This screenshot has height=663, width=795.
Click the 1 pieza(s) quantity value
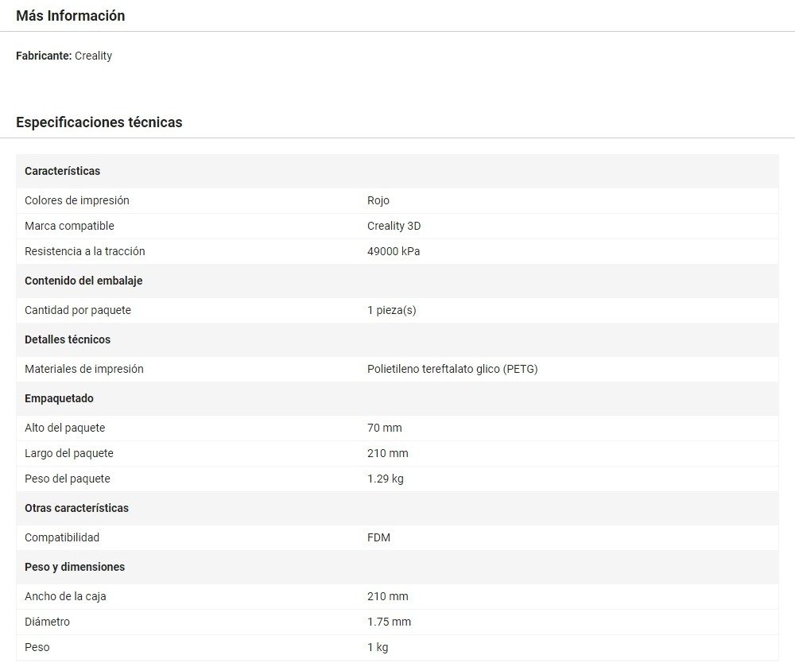[x=391, y=310]
